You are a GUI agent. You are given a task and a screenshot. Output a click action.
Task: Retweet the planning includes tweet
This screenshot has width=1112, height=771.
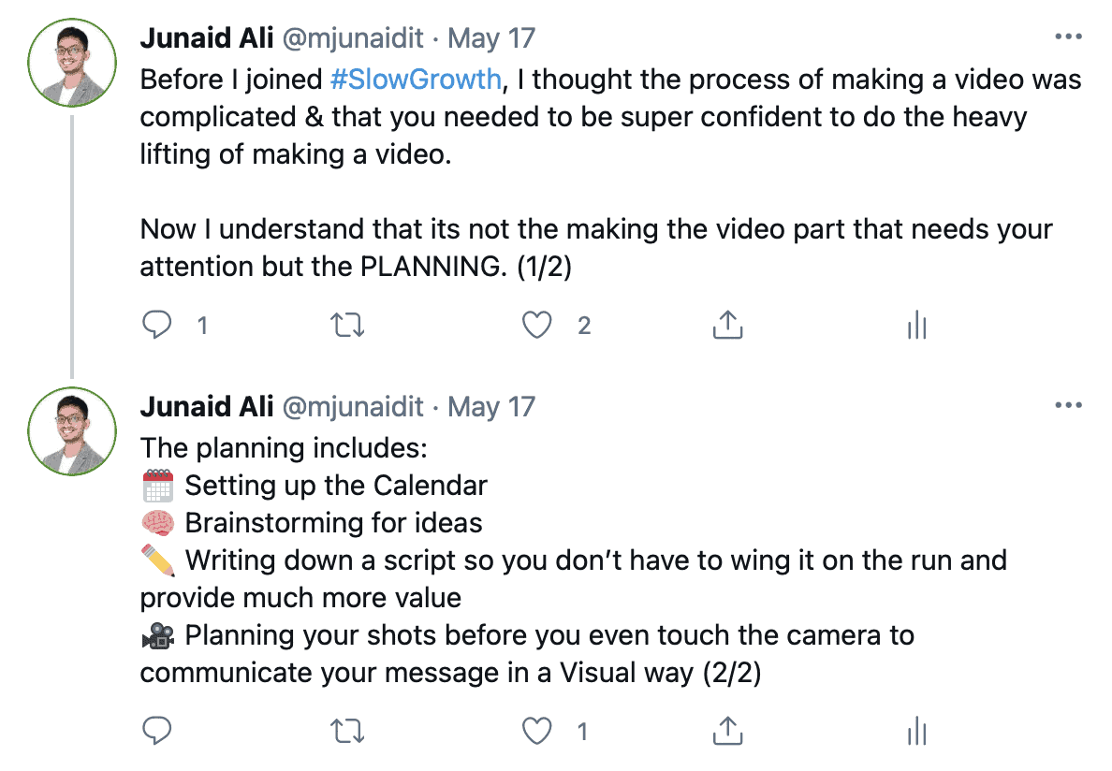pyautogui.click(x=348, y=732)
